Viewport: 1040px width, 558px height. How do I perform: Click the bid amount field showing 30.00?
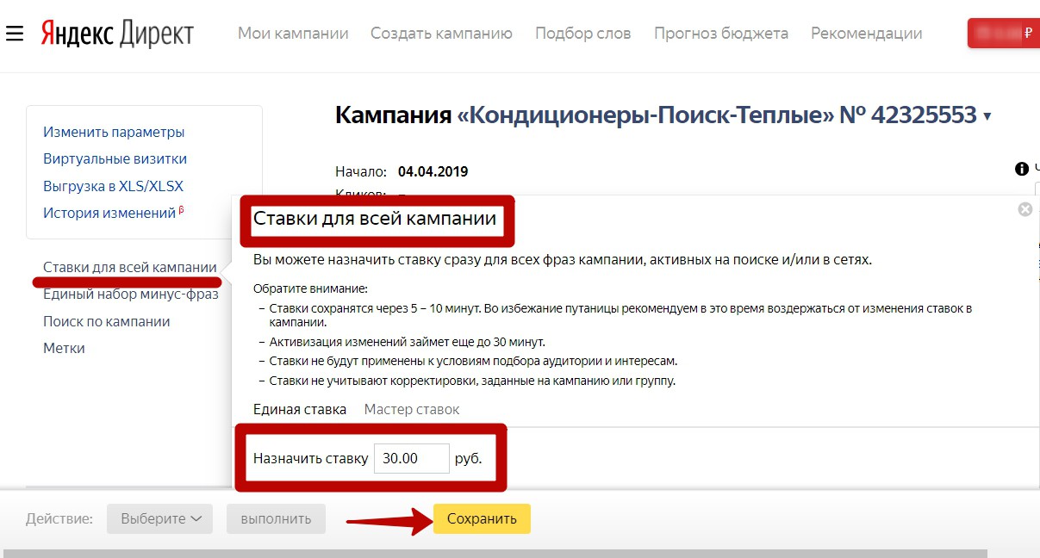click(412, 458)
